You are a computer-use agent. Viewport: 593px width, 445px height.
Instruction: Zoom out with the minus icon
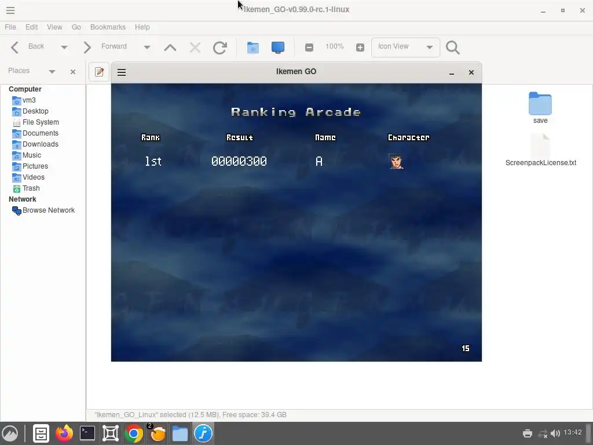[309, 48]
